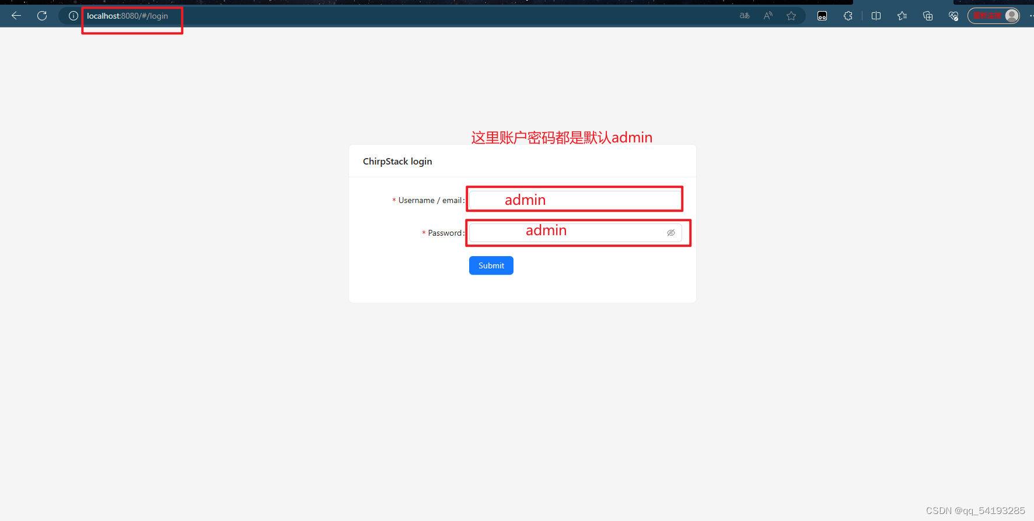Activate the read aloud icon

[768, 16]
